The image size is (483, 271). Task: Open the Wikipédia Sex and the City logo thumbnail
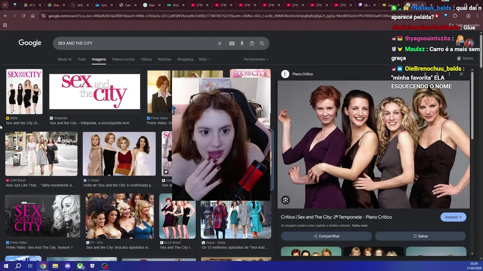tap(94, 91)
